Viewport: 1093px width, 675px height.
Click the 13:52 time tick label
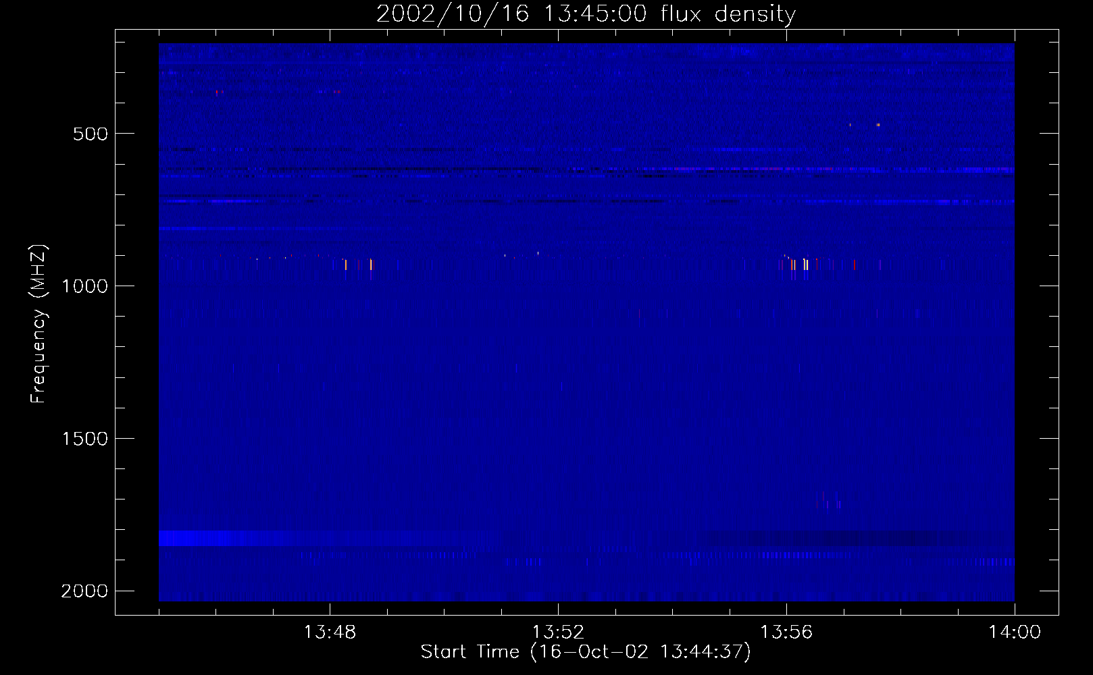click(558, 632)
